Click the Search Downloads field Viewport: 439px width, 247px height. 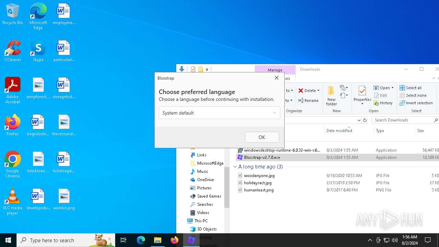(x=402, y=120)
